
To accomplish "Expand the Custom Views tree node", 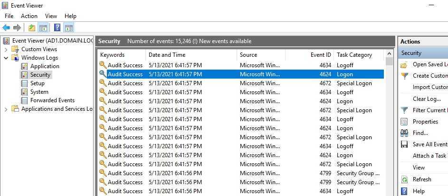I will coord(6,49).
